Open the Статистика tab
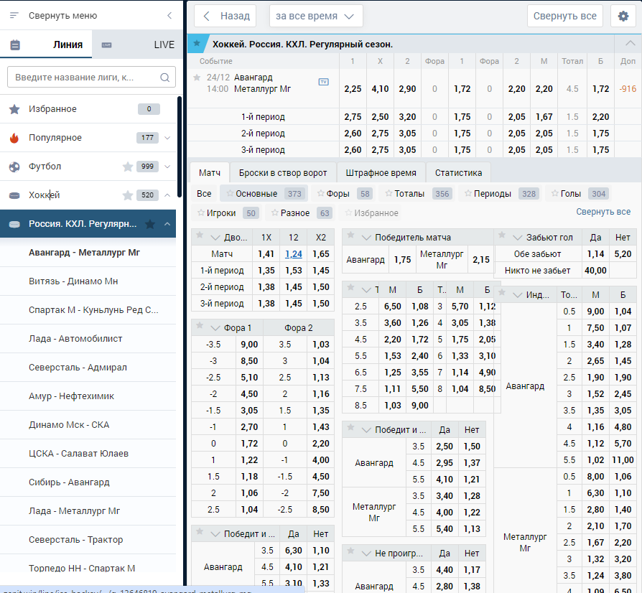Screen dimensions: 642x593 [x=459, y=173]
